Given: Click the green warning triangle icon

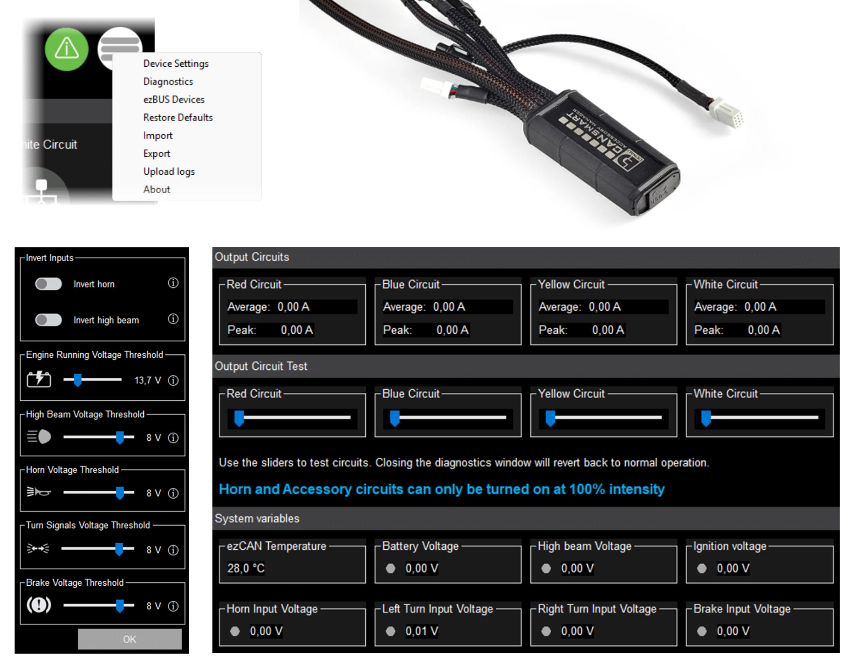Looking at the screenshot, I should tap(67, 49).
